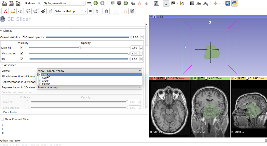Toggle markup place-persistence arrow button
Screen dimensions: 267x146
[97, 11]
